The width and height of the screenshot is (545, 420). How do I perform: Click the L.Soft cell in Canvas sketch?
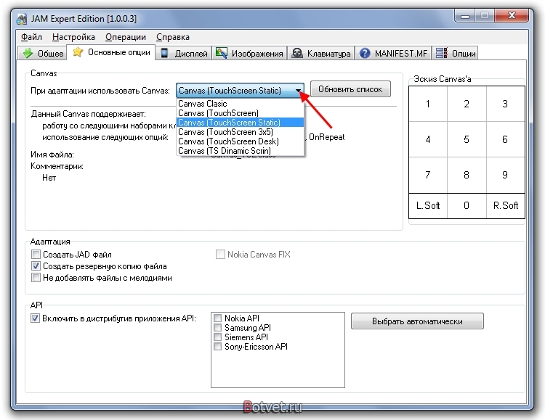point(428,205)
